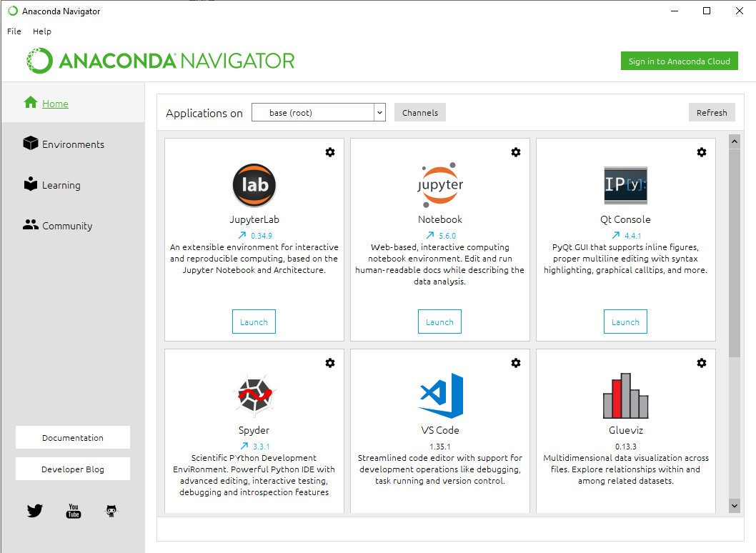Launch Qt Console
756x553 pixels.
pos(625,322)
